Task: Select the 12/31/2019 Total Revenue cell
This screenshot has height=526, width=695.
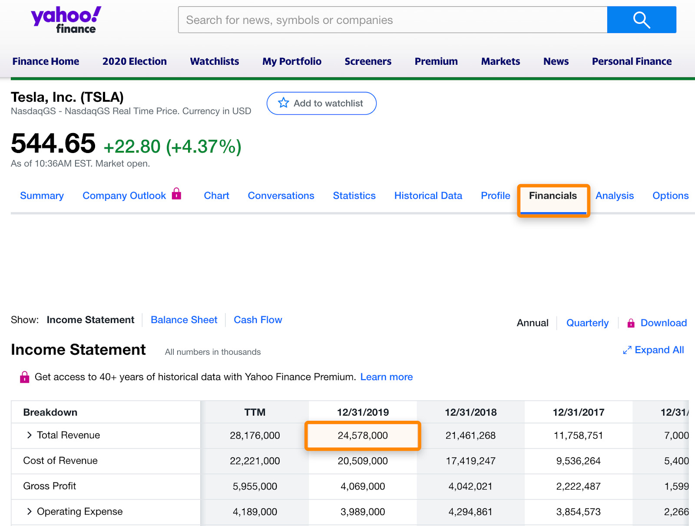Action: [363, 436]
